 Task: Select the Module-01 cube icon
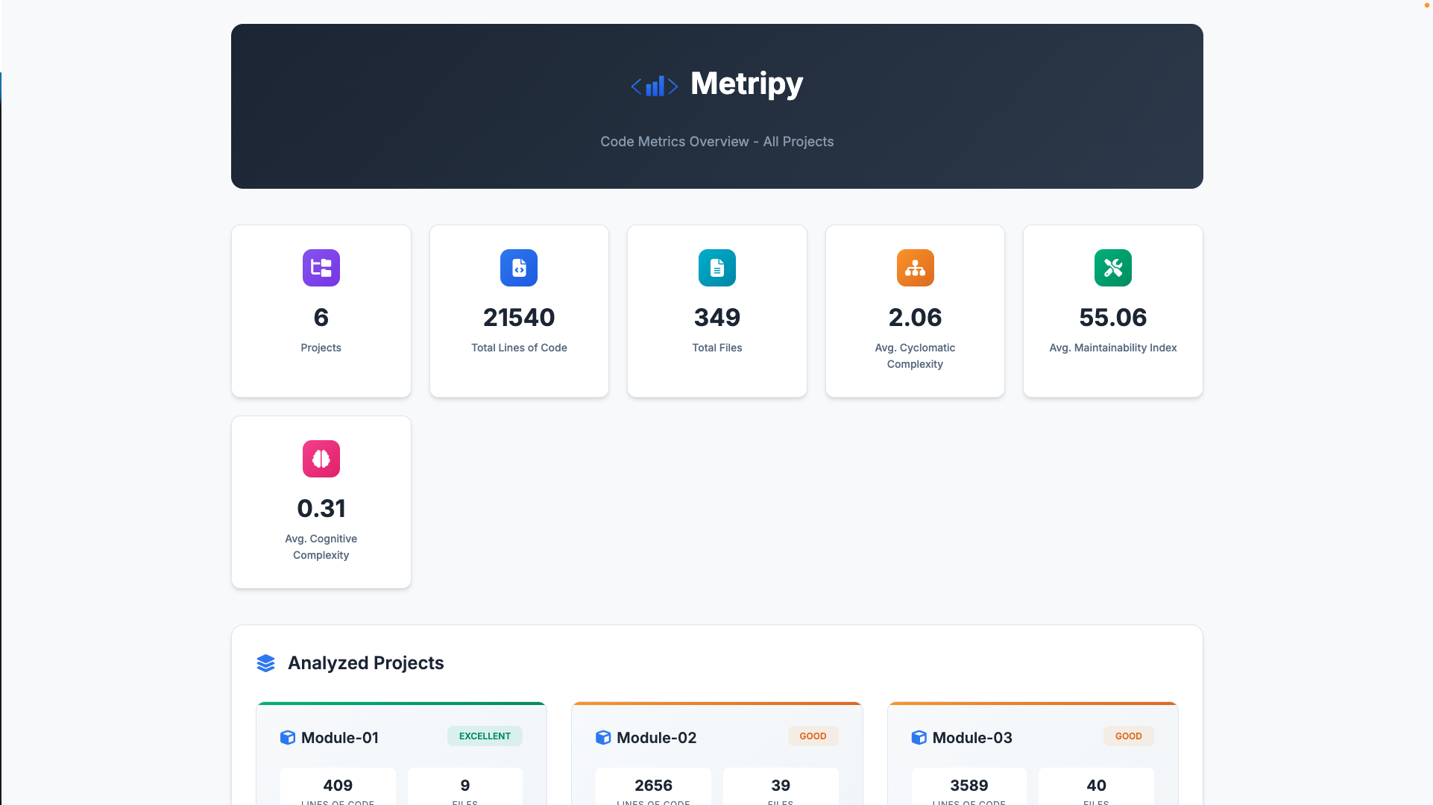pyautogui.click(x=287, y=737)
